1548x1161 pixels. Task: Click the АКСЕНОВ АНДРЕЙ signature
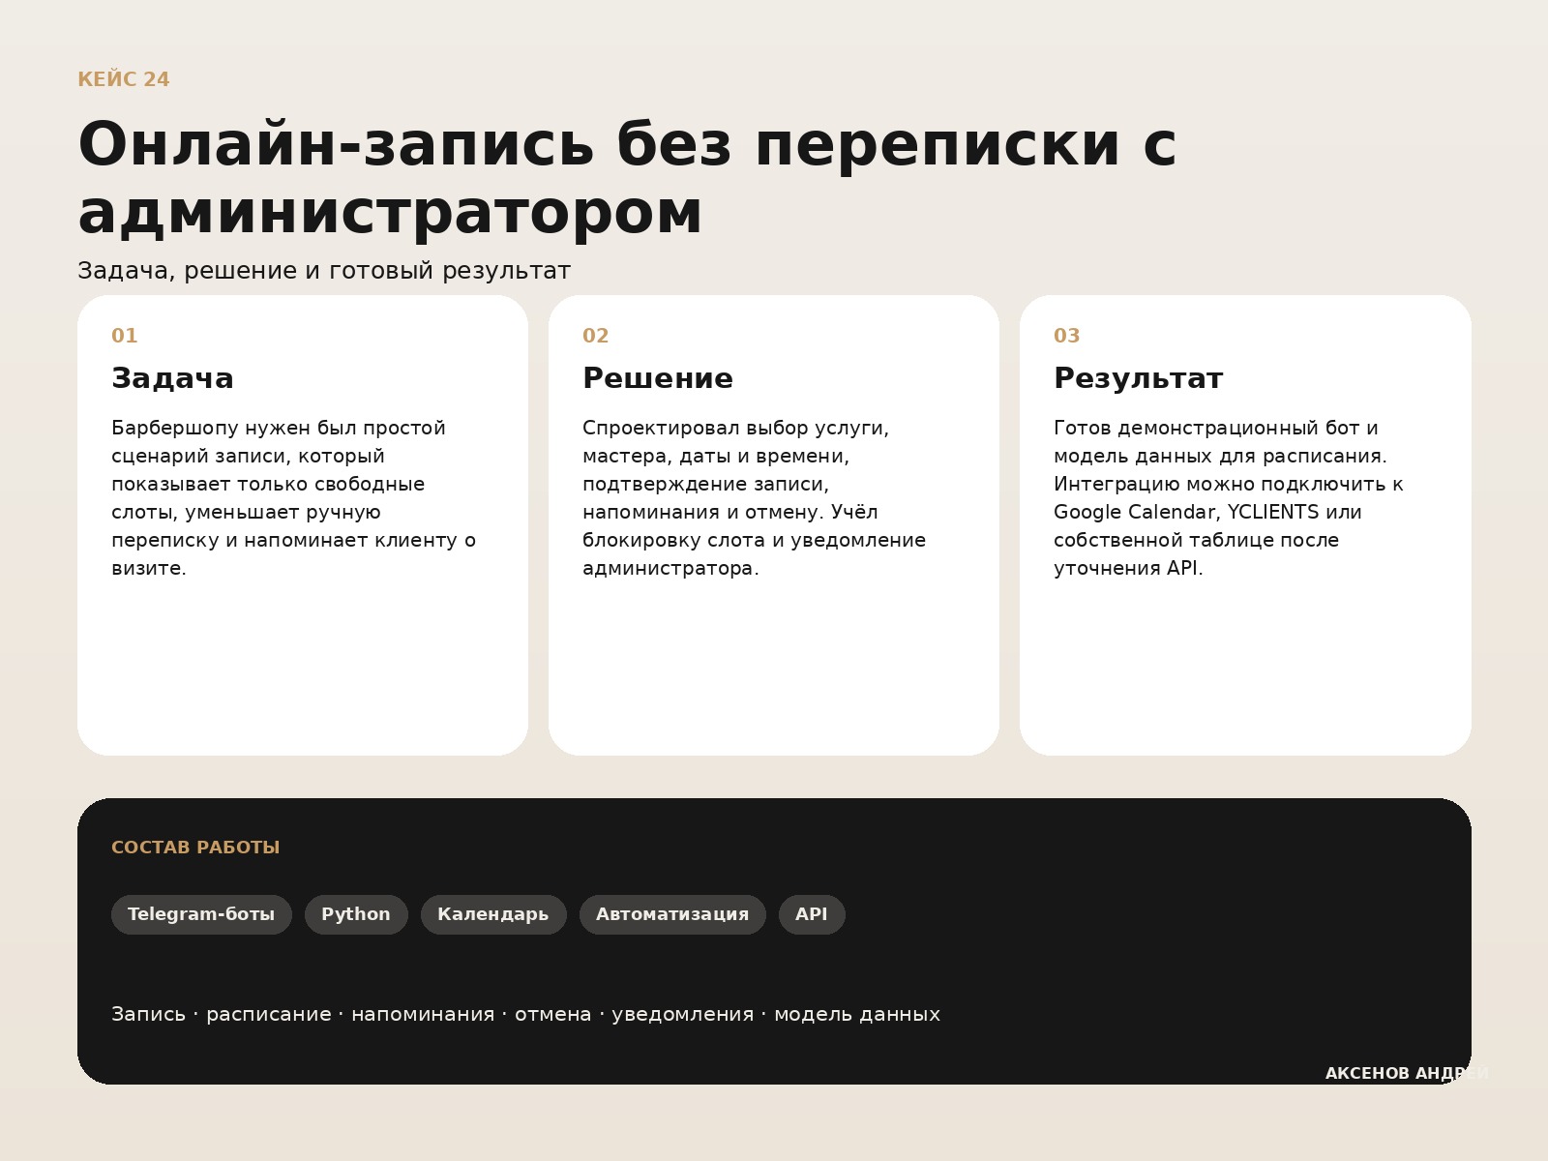pos(1407,1074)
